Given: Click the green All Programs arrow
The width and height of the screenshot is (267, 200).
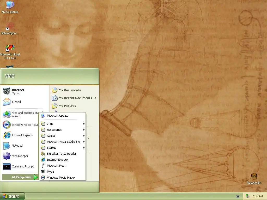Looking at the screenshot, I should pyautogui.click(x=35, y=177).
